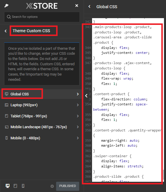This screenshot has width=166, height=192.
Task: Close the XStore options panel
Action: [x=77, y=6]
